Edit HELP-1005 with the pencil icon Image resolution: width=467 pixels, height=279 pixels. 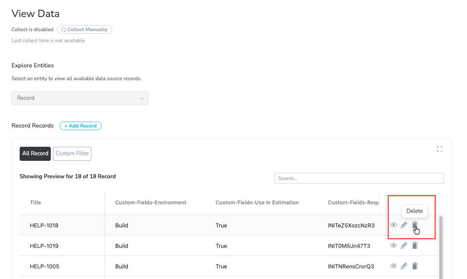pyautogui.click(x=404, y=266)
